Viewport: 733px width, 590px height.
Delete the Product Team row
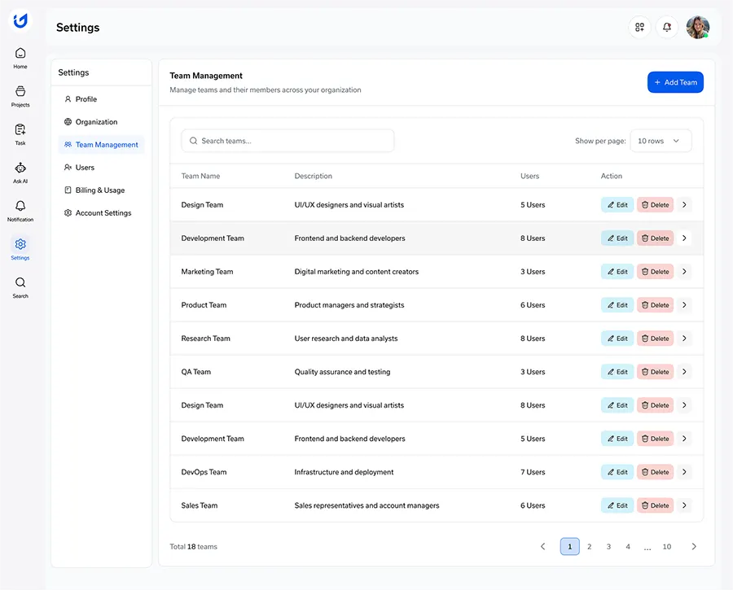(655, 305)
